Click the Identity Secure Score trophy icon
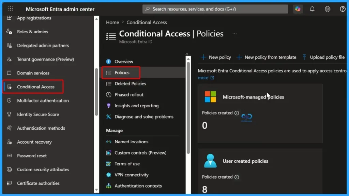 [x=9, y=114]
